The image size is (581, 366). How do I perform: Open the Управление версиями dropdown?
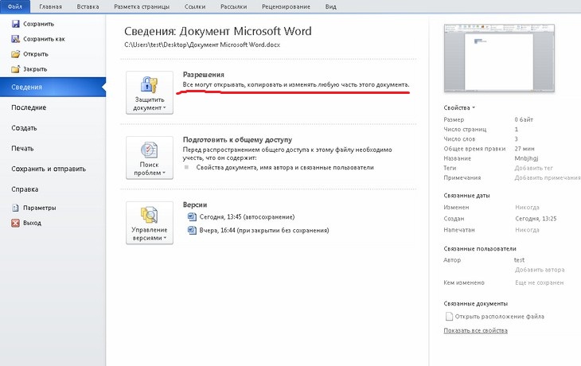150,223
